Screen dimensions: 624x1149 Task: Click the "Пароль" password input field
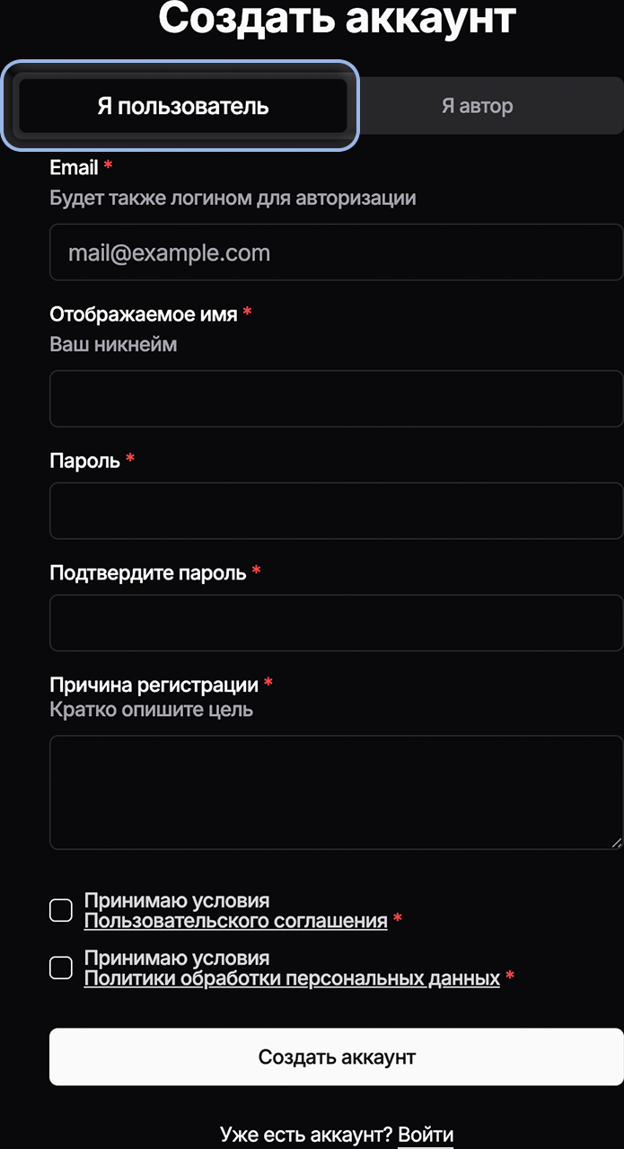coord(336,510)
